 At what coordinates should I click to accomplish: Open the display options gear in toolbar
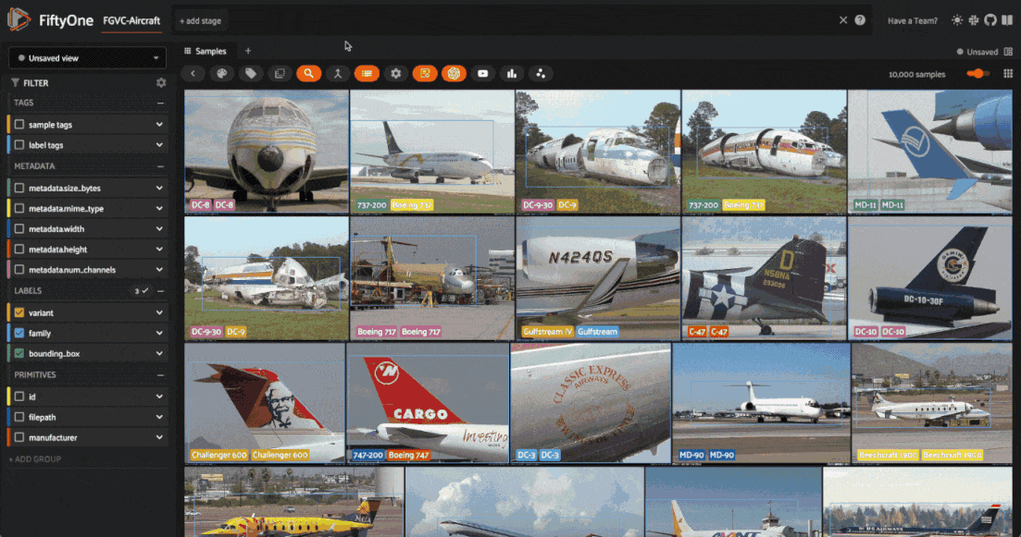click(396, 73)
